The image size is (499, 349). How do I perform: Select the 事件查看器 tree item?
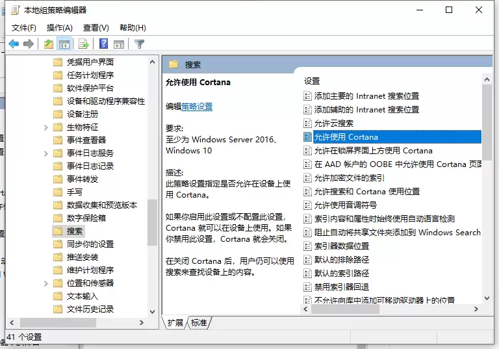[86, 140]
